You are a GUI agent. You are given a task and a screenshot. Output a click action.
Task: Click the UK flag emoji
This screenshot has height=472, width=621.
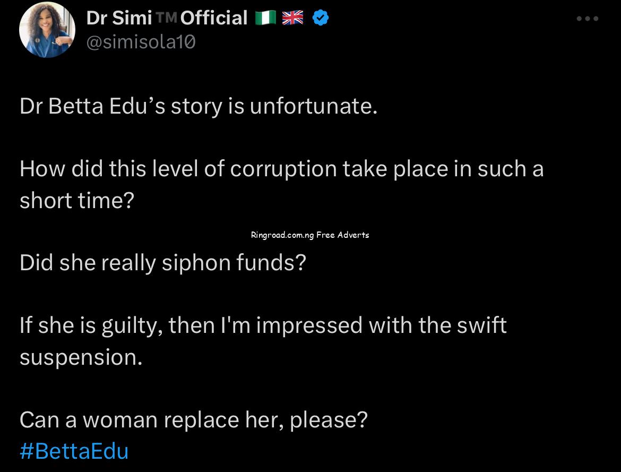pyautogui.click(x=292, y=19)
